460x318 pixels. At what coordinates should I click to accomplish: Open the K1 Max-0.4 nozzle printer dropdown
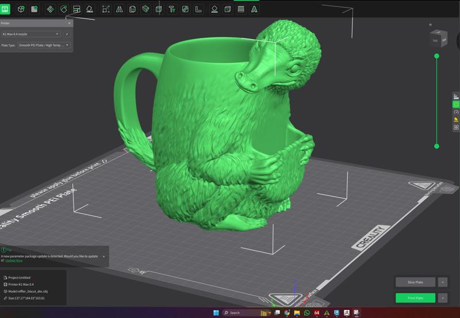(x=31, y=34)
